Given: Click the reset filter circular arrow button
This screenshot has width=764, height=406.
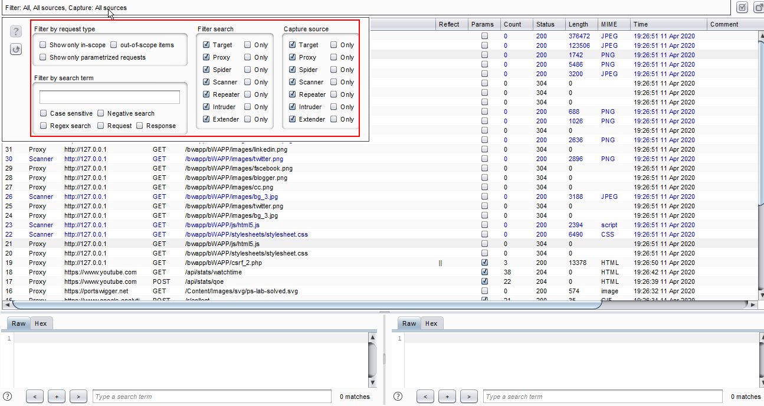Looking at the screenshot, I should point(17,50).
